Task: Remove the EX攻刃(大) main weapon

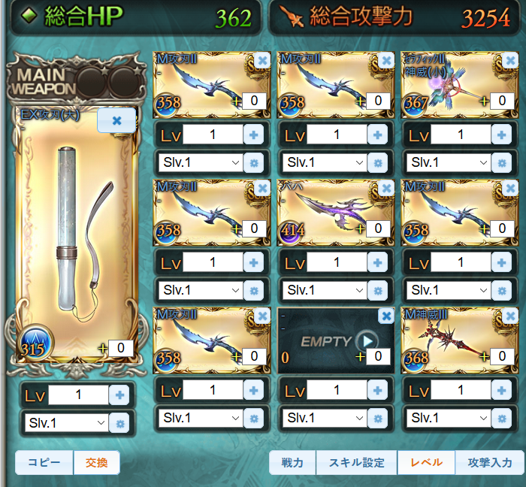Action: [116, 120]
